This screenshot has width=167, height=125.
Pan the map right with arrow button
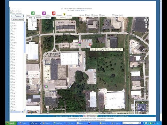[x=147, y=20]
